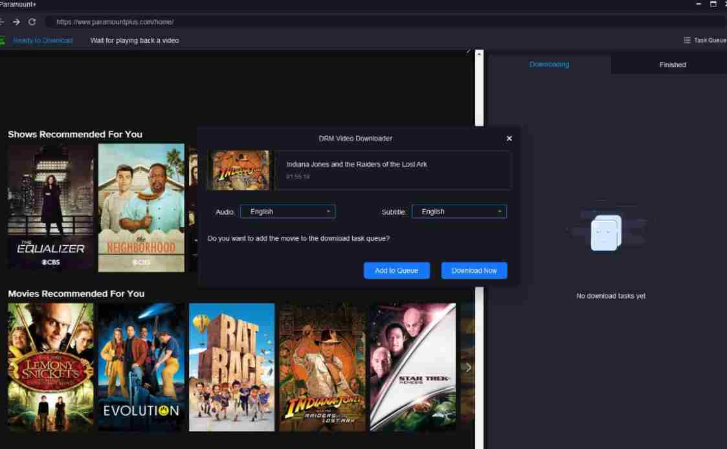Viewport: 727px width, 449px height.
Task: Click the browser forward arrow
Action: (16, 22)
